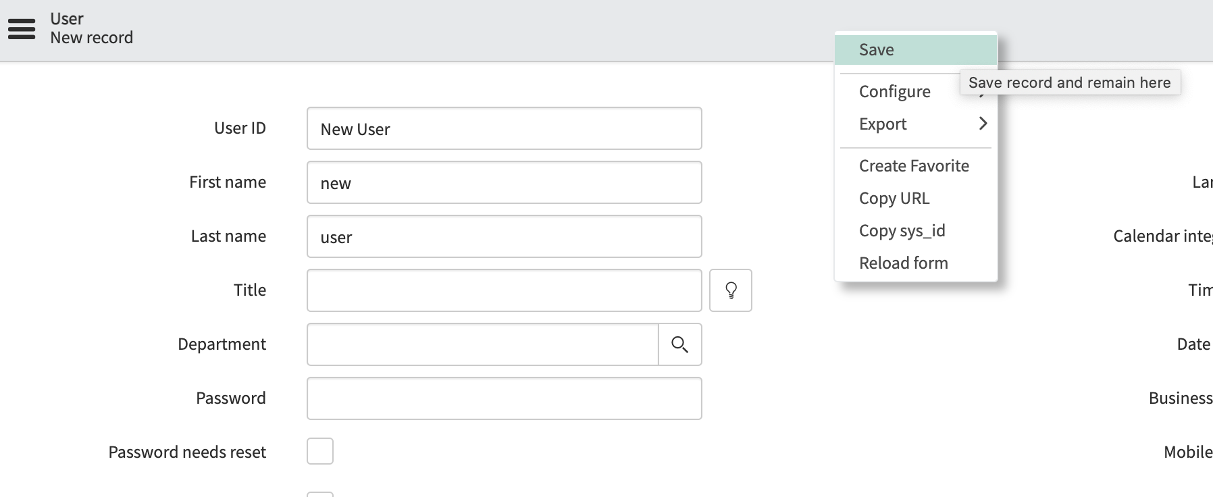Select Copy sys_id from the menu
Viewport: 1213px width, 497px height.
pyautogui.click(x=902, y=230)
